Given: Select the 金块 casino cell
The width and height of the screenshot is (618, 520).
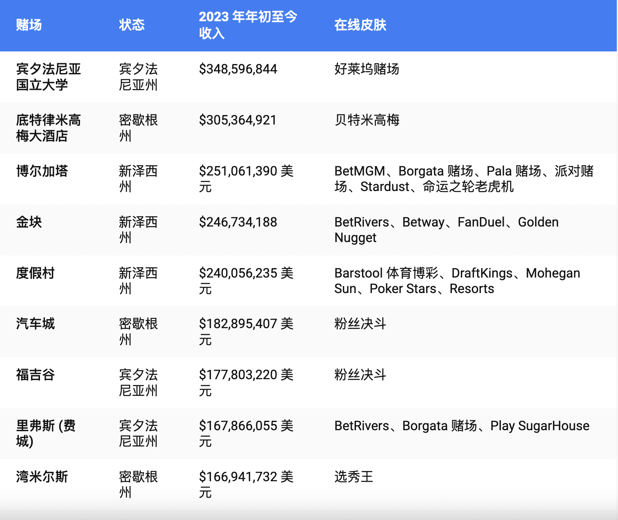Looking at the screenshot, I should 29,222.
